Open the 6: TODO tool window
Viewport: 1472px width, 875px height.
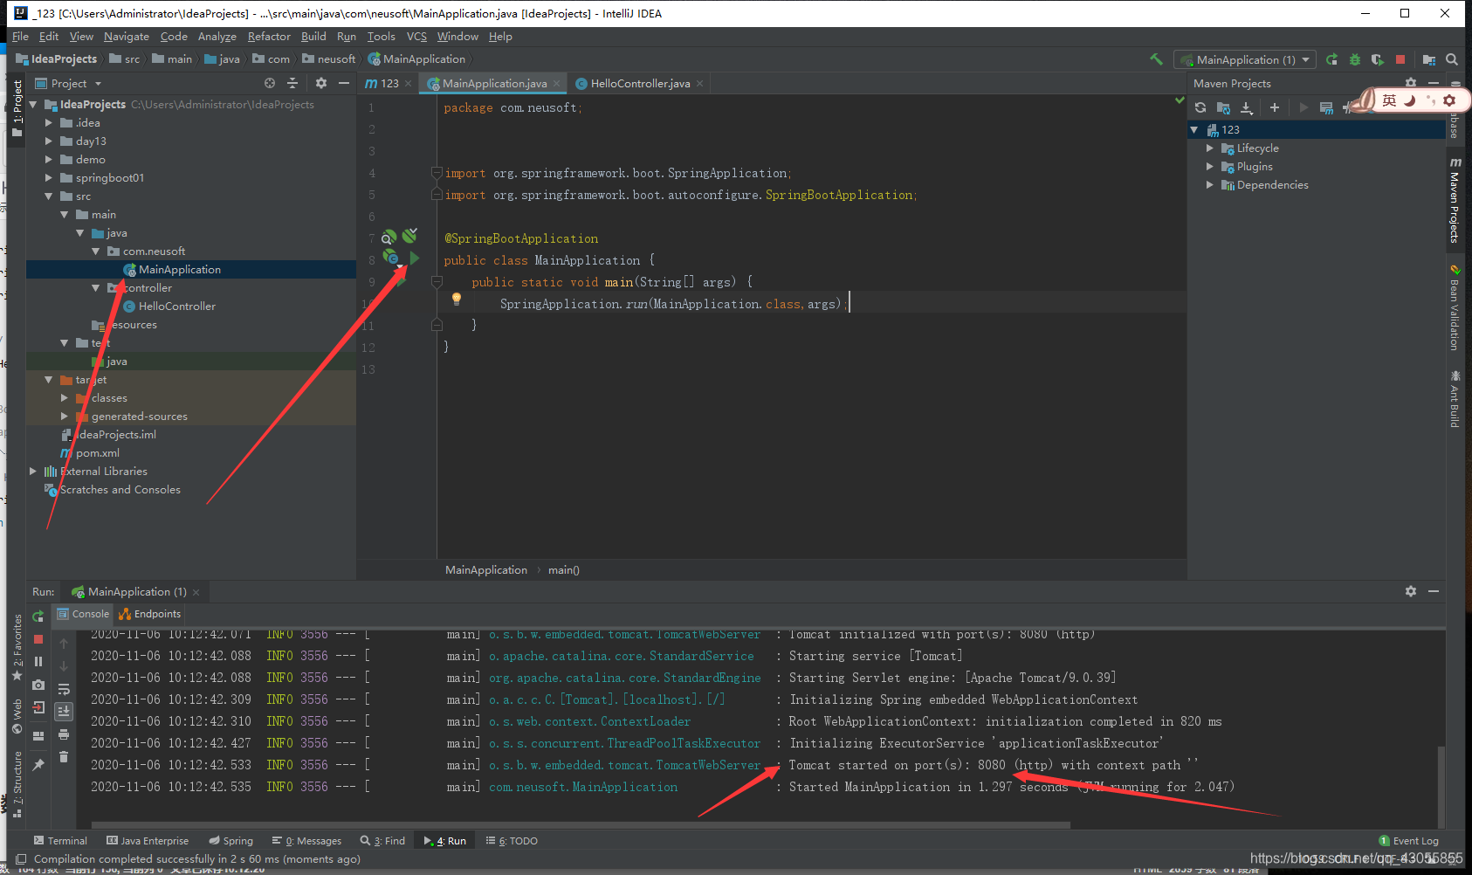[512, 841]
